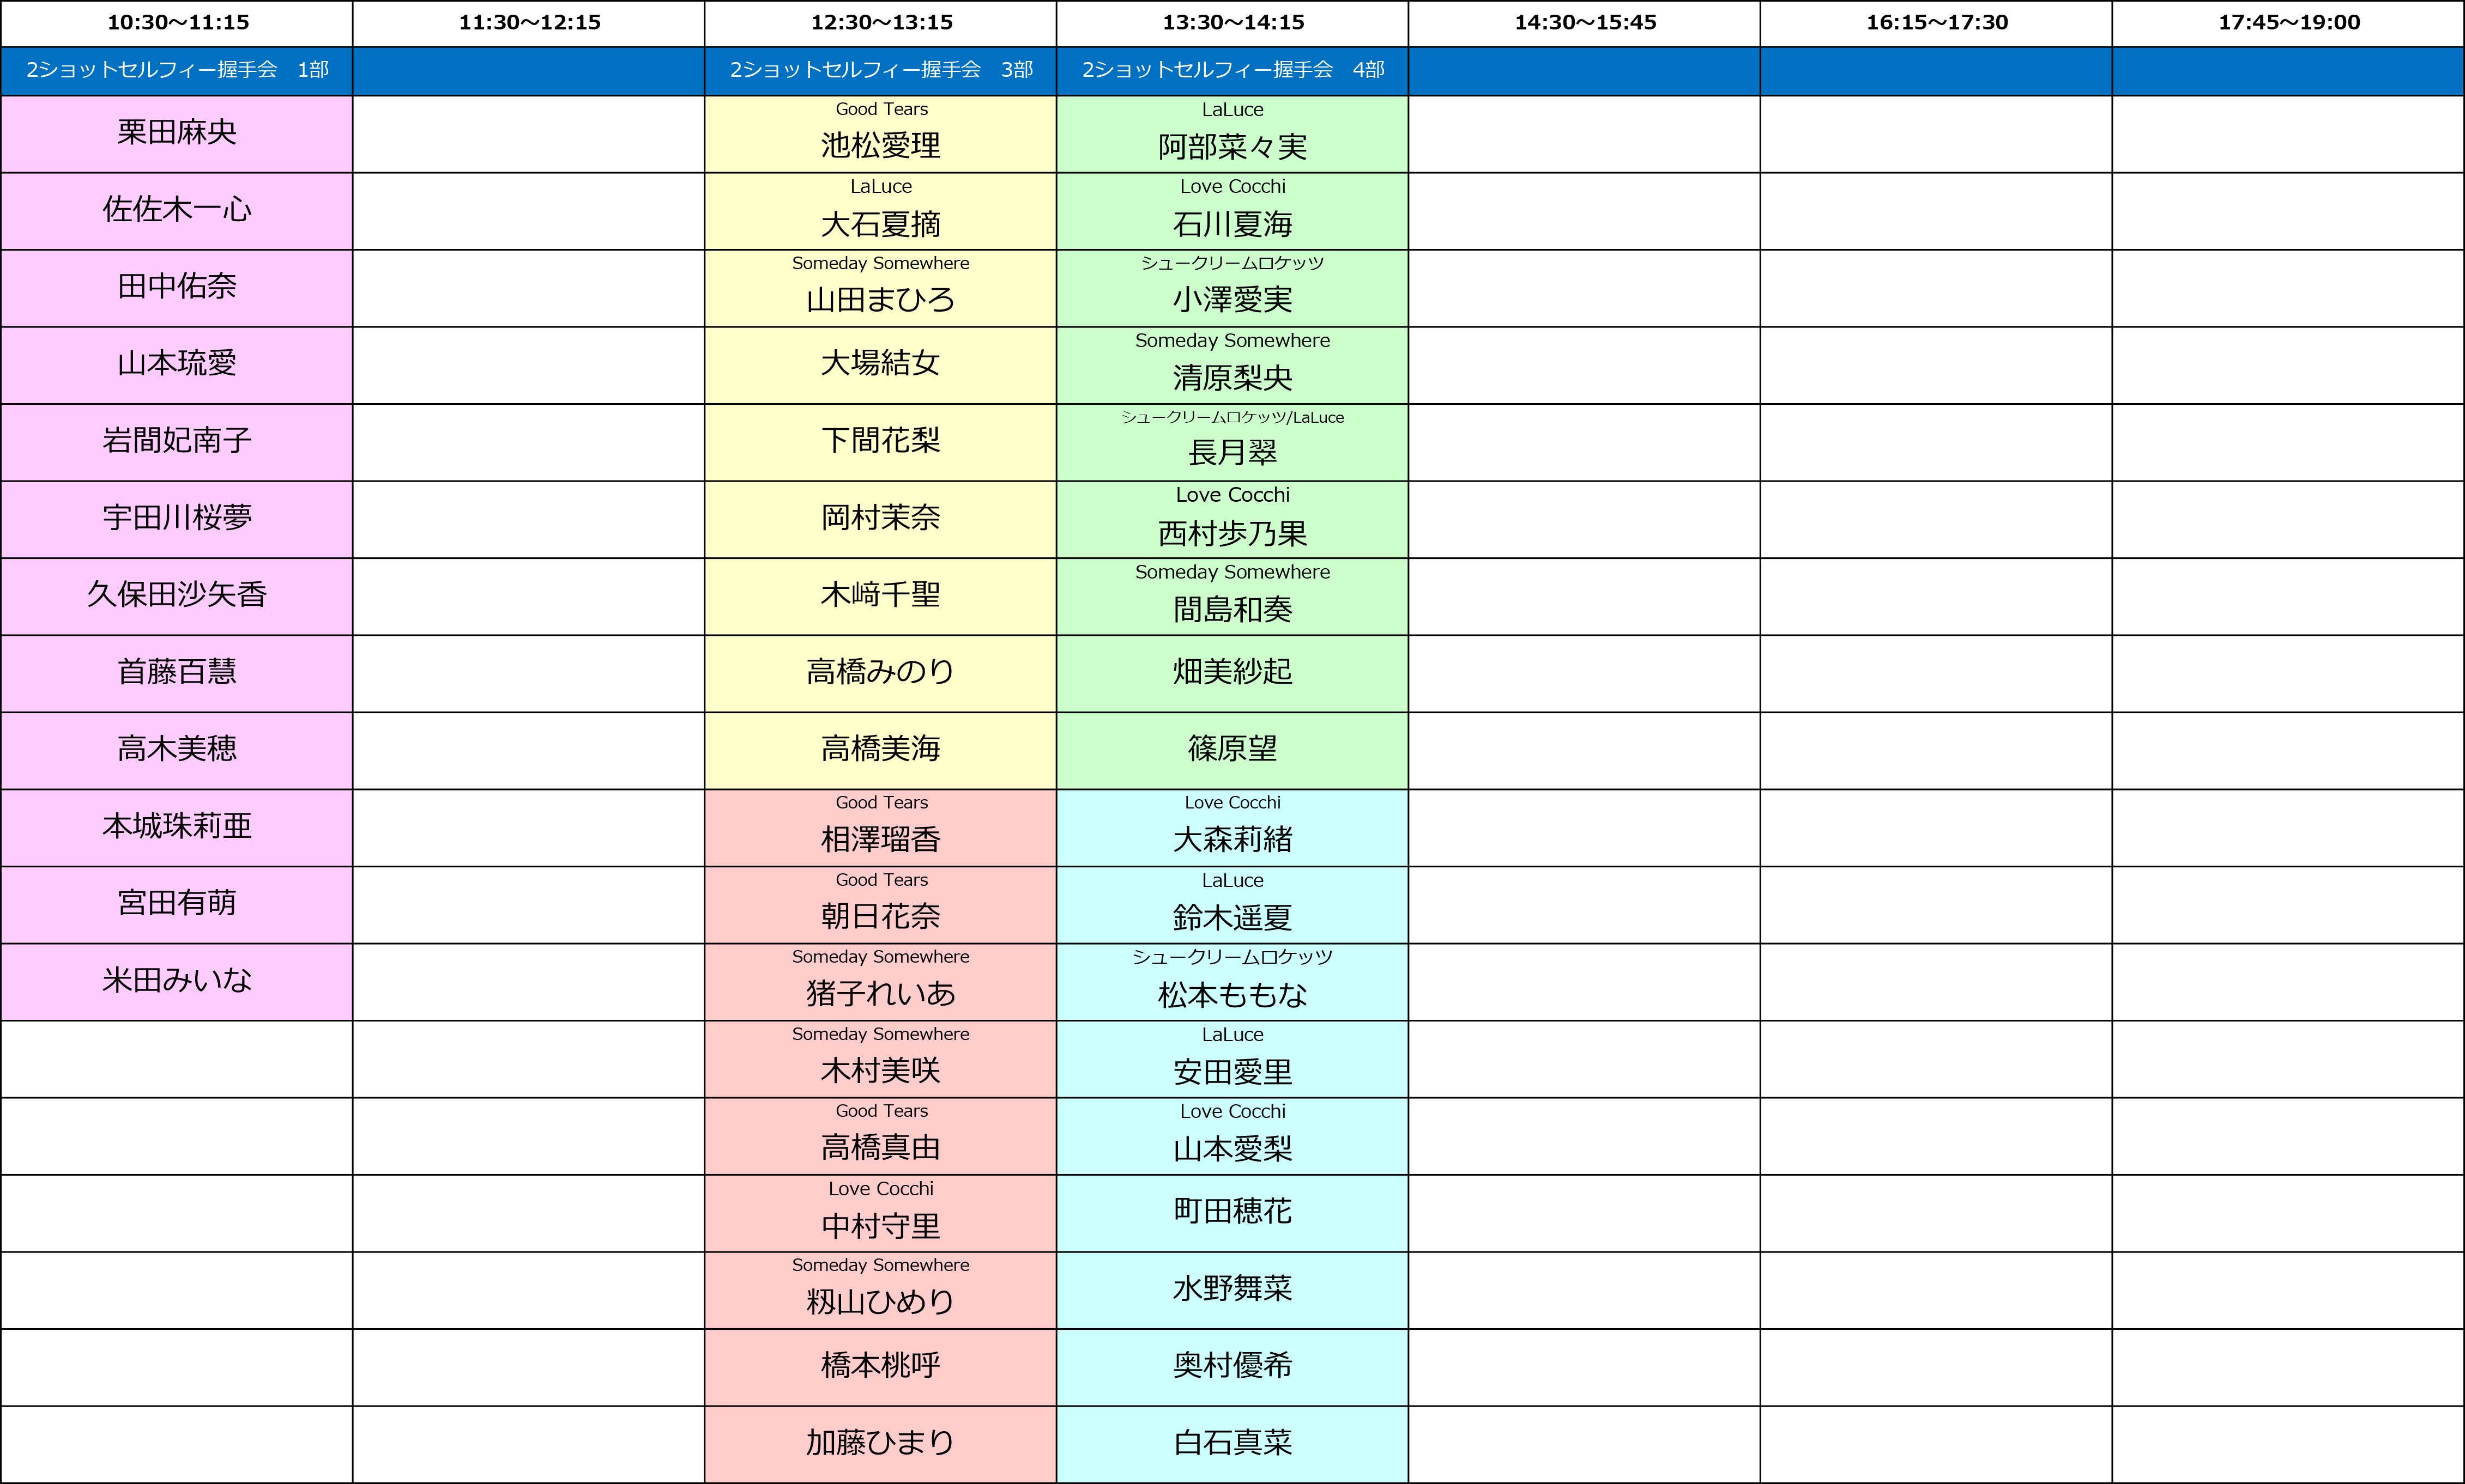Select the 篠原望 green cell
This screenshot has width=2465, height=1484.
(1232, 750)
